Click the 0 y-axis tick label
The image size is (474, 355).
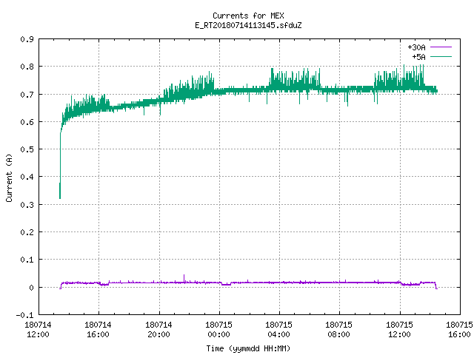31,288
